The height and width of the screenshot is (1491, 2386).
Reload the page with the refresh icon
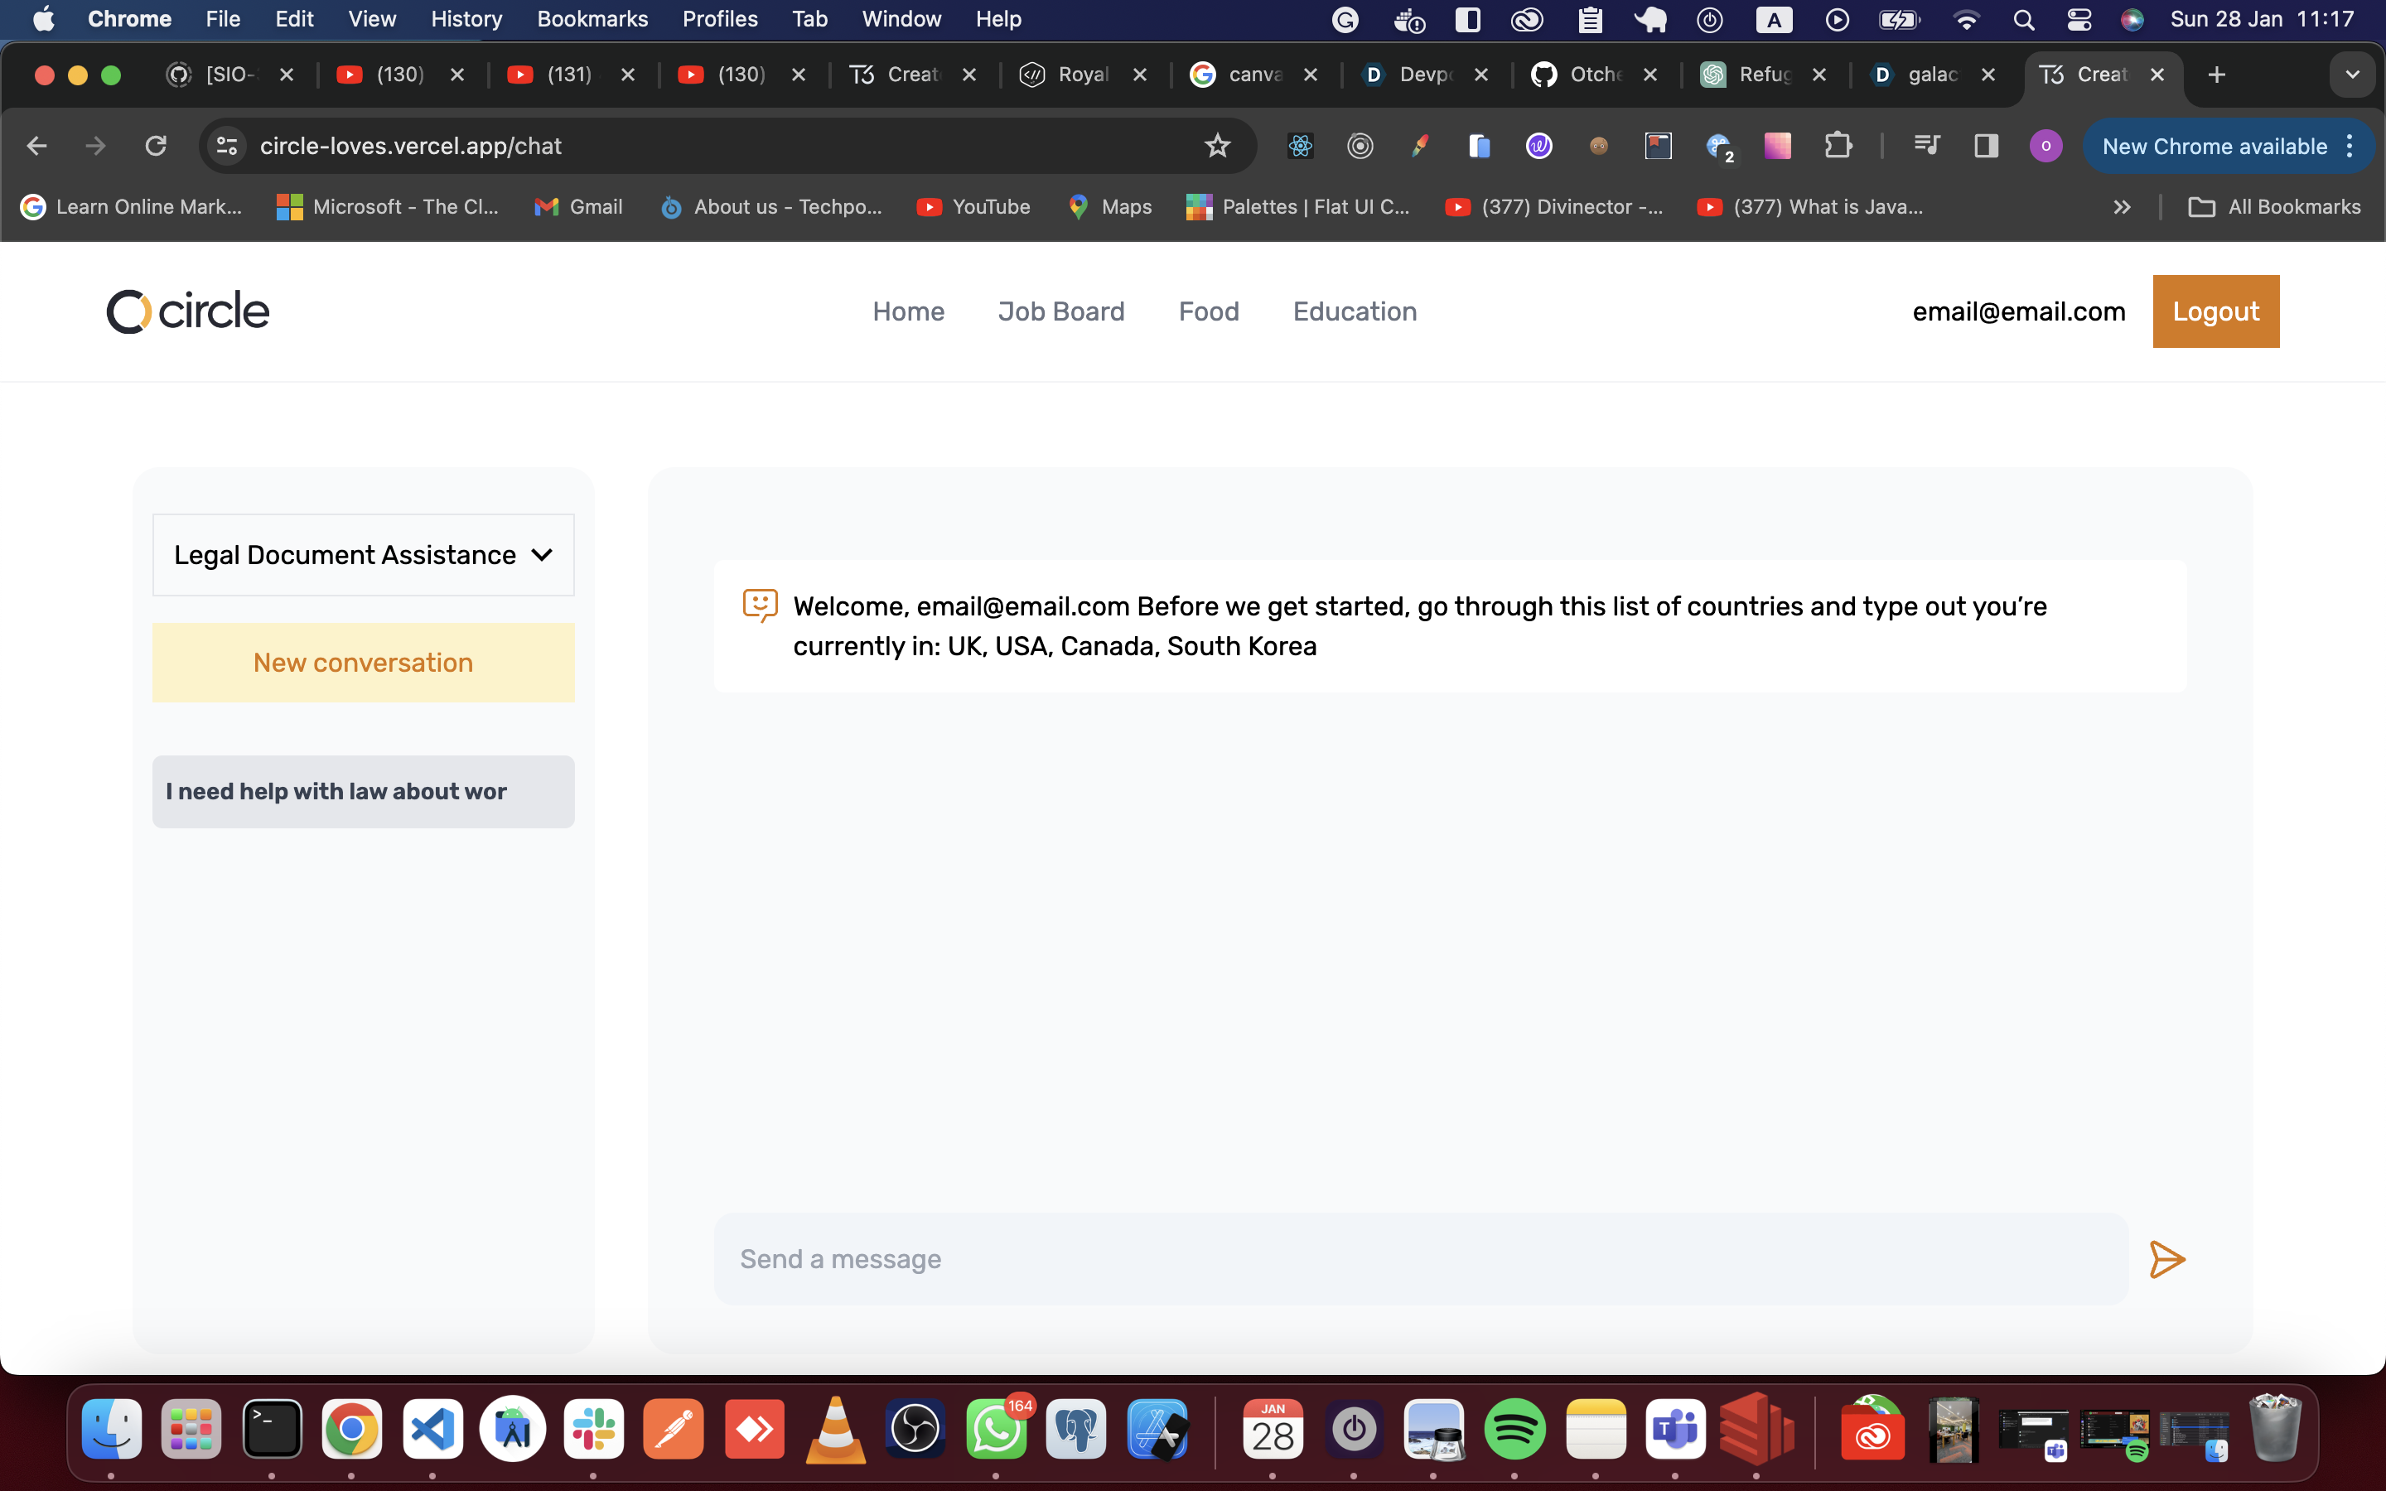(x=156, y=146)
